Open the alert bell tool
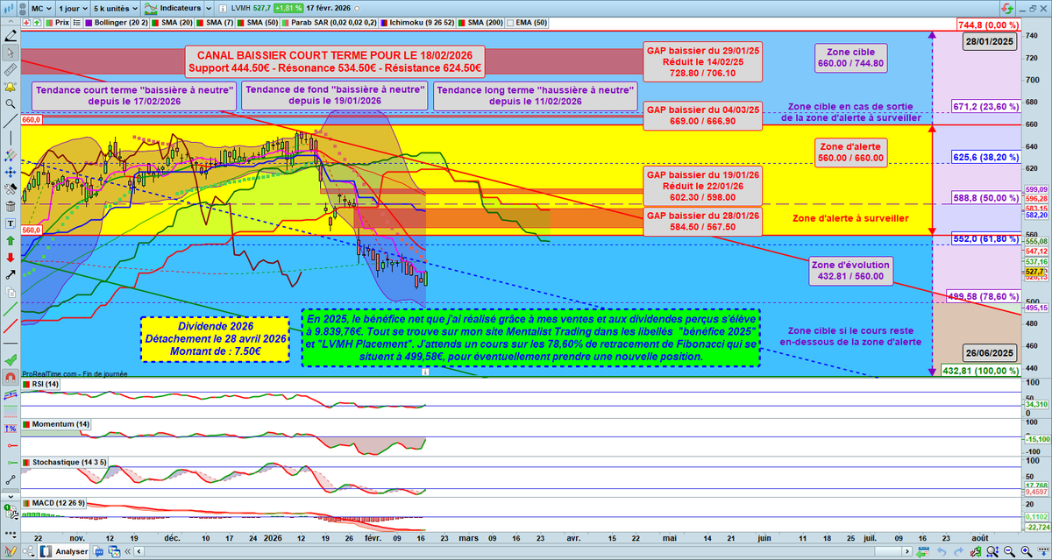Image resolution: width=1052 pixels, height=560 pixels. (x=11, y=86)
